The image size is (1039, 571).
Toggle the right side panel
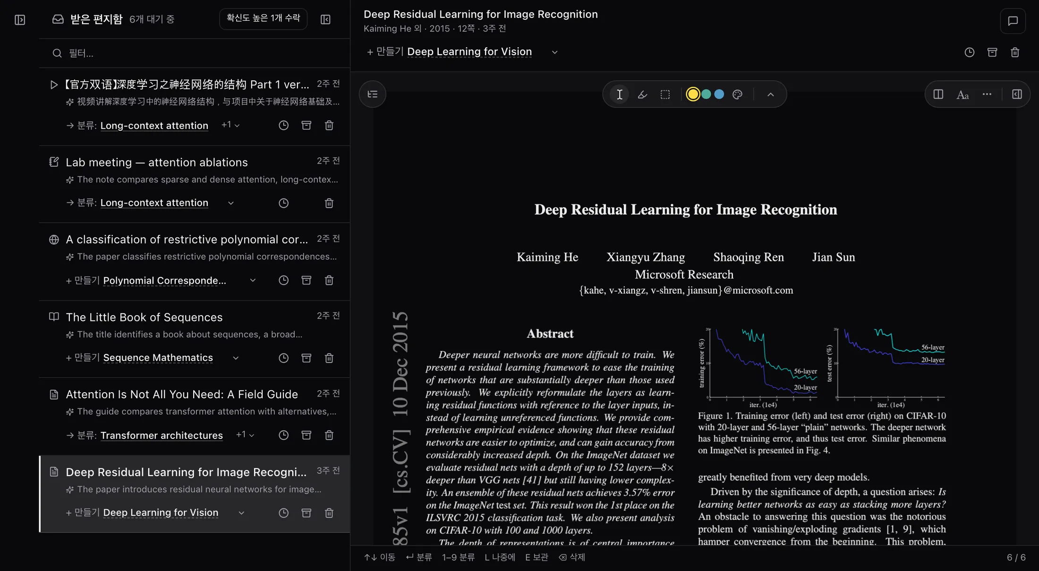pos(1017,94)
